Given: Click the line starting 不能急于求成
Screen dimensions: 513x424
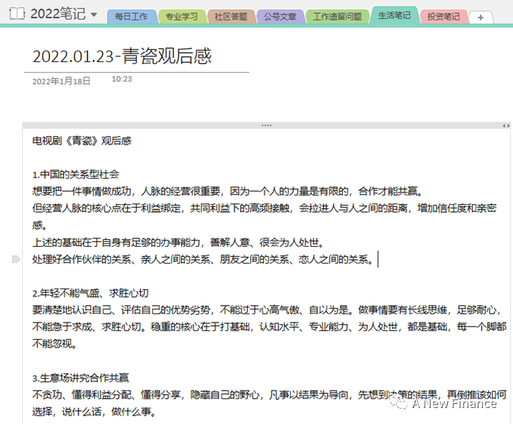Looking at the screenshot, I should [x=269, y=327].
